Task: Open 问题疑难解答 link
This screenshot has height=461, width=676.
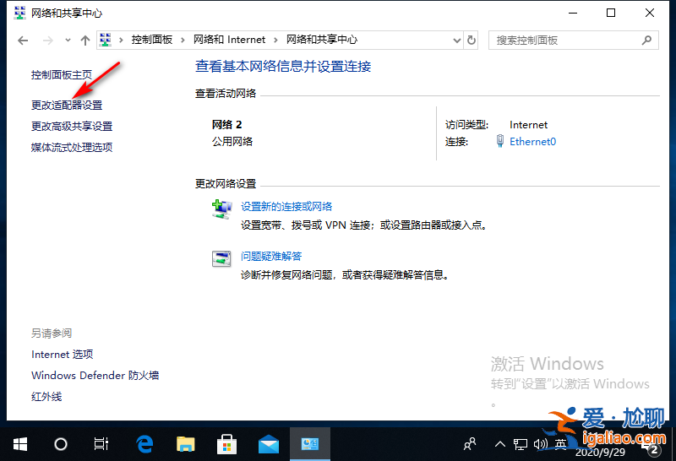Action: coord(271,257)
